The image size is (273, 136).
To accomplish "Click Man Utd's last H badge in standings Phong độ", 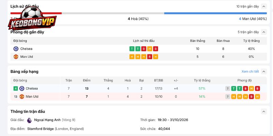I will point(257,97).
